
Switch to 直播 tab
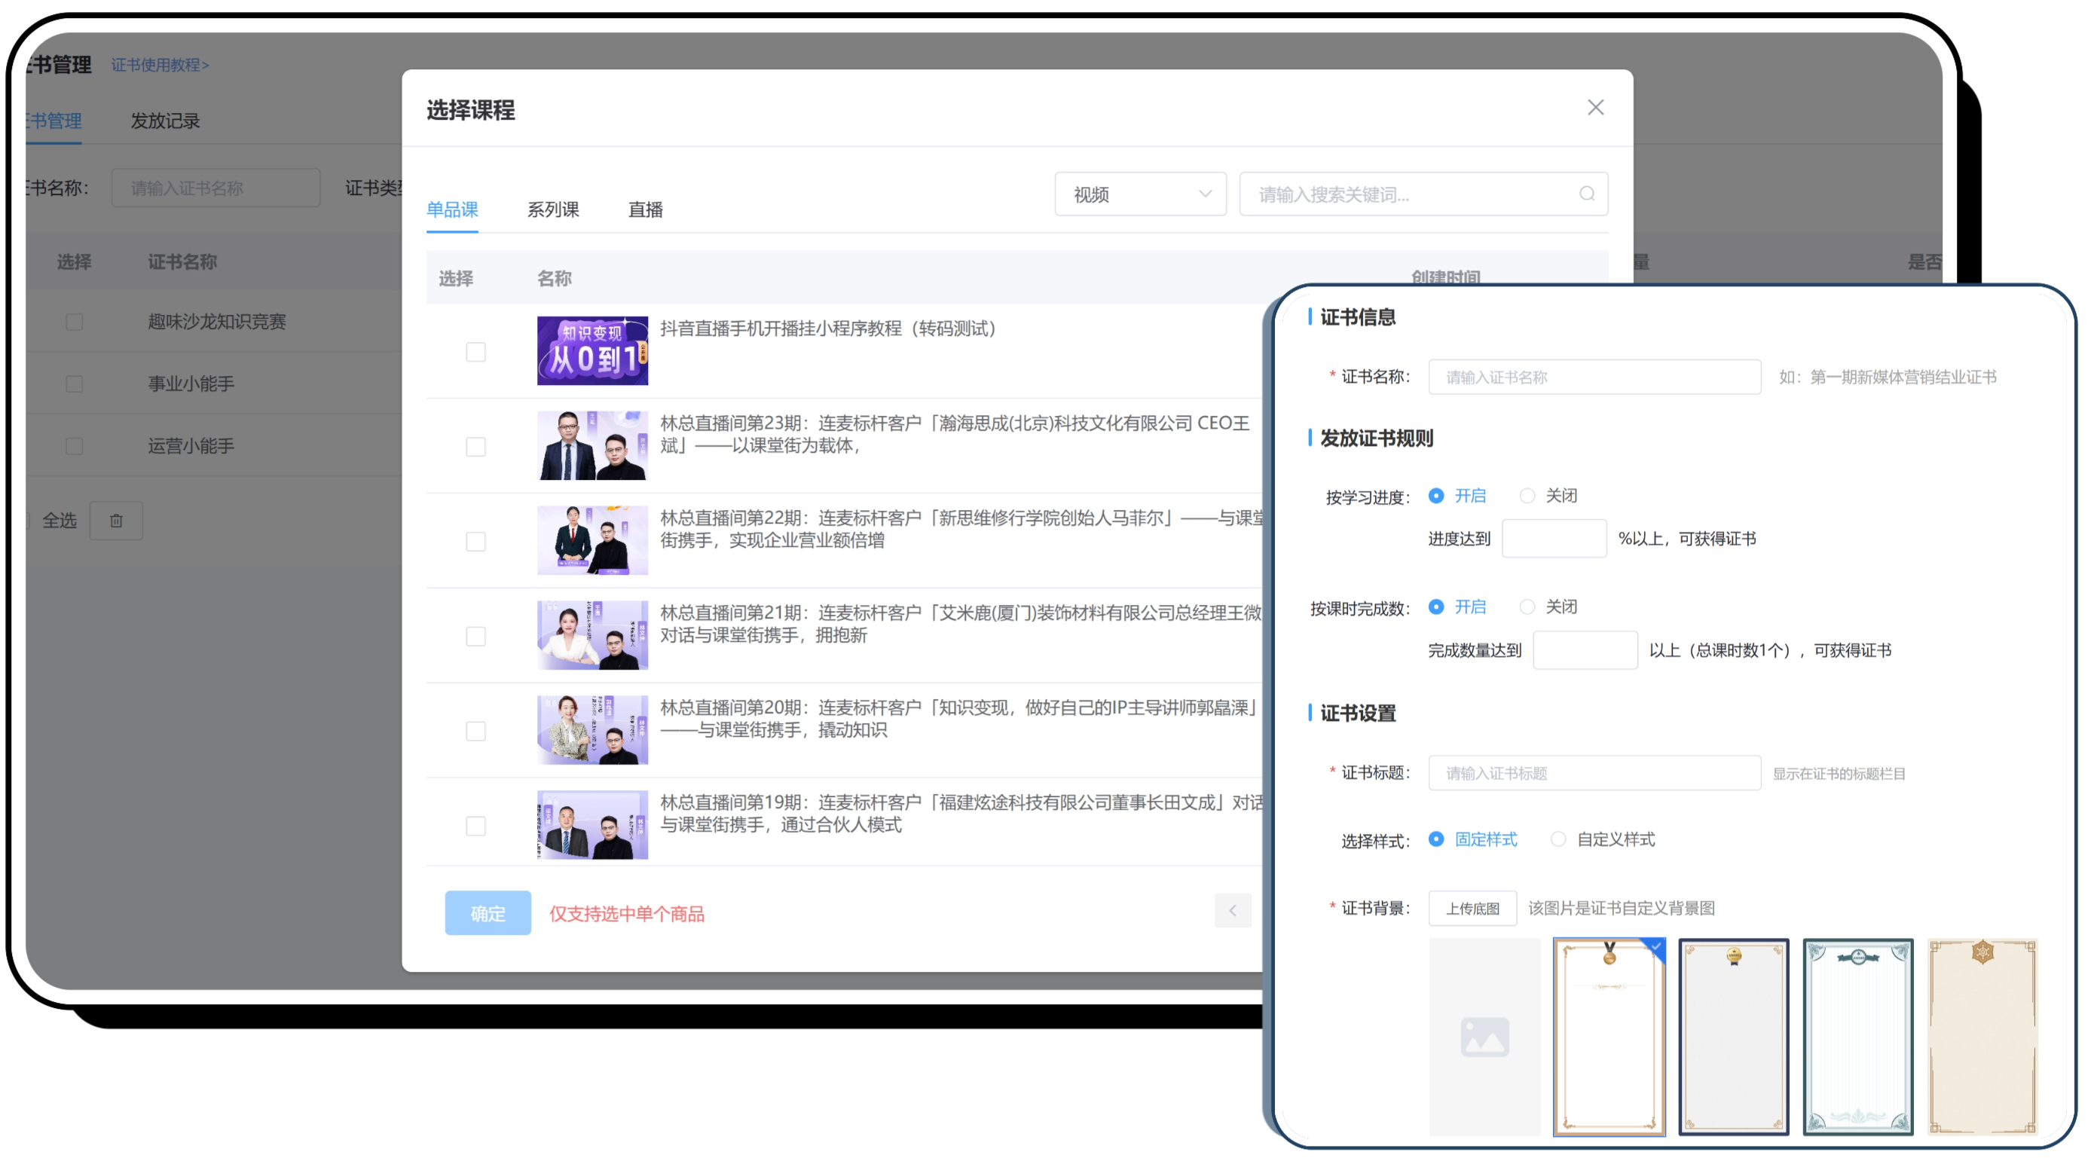click(x=645, y=209)
